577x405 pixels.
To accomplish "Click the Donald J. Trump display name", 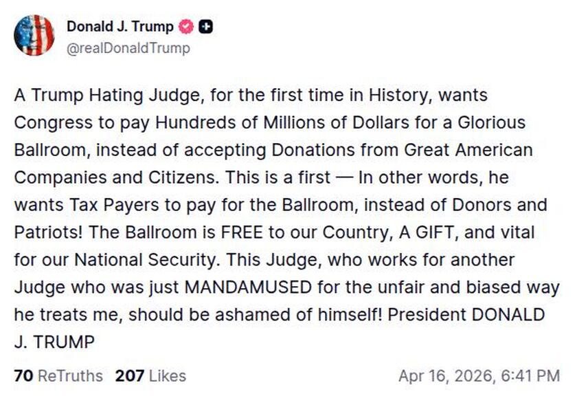I will (x=120, y=27).
